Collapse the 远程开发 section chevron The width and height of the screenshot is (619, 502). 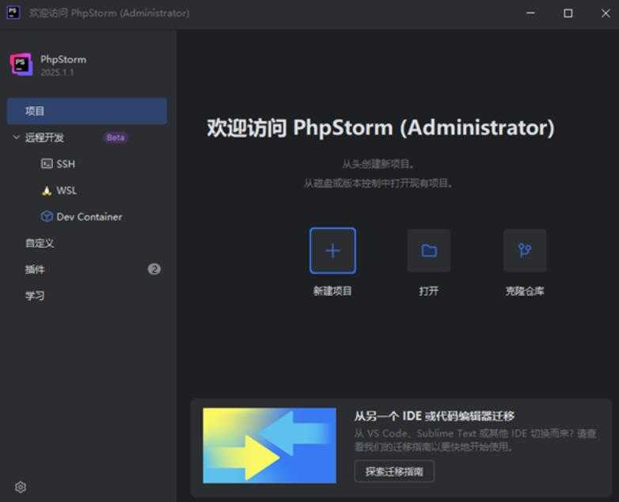point(16,138)
